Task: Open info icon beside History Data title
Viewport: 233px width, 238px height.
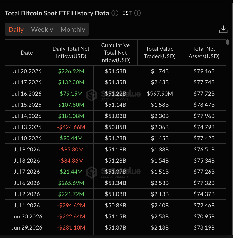Action: point(115,13)
